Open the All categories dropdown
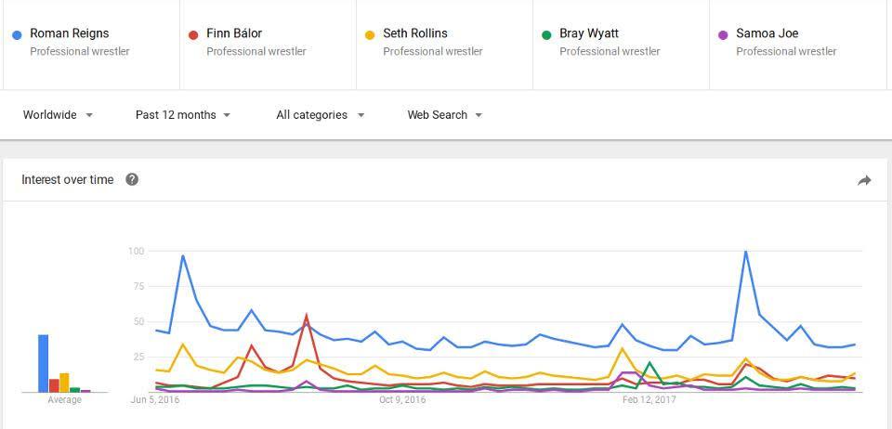 [x=320, y=115]
